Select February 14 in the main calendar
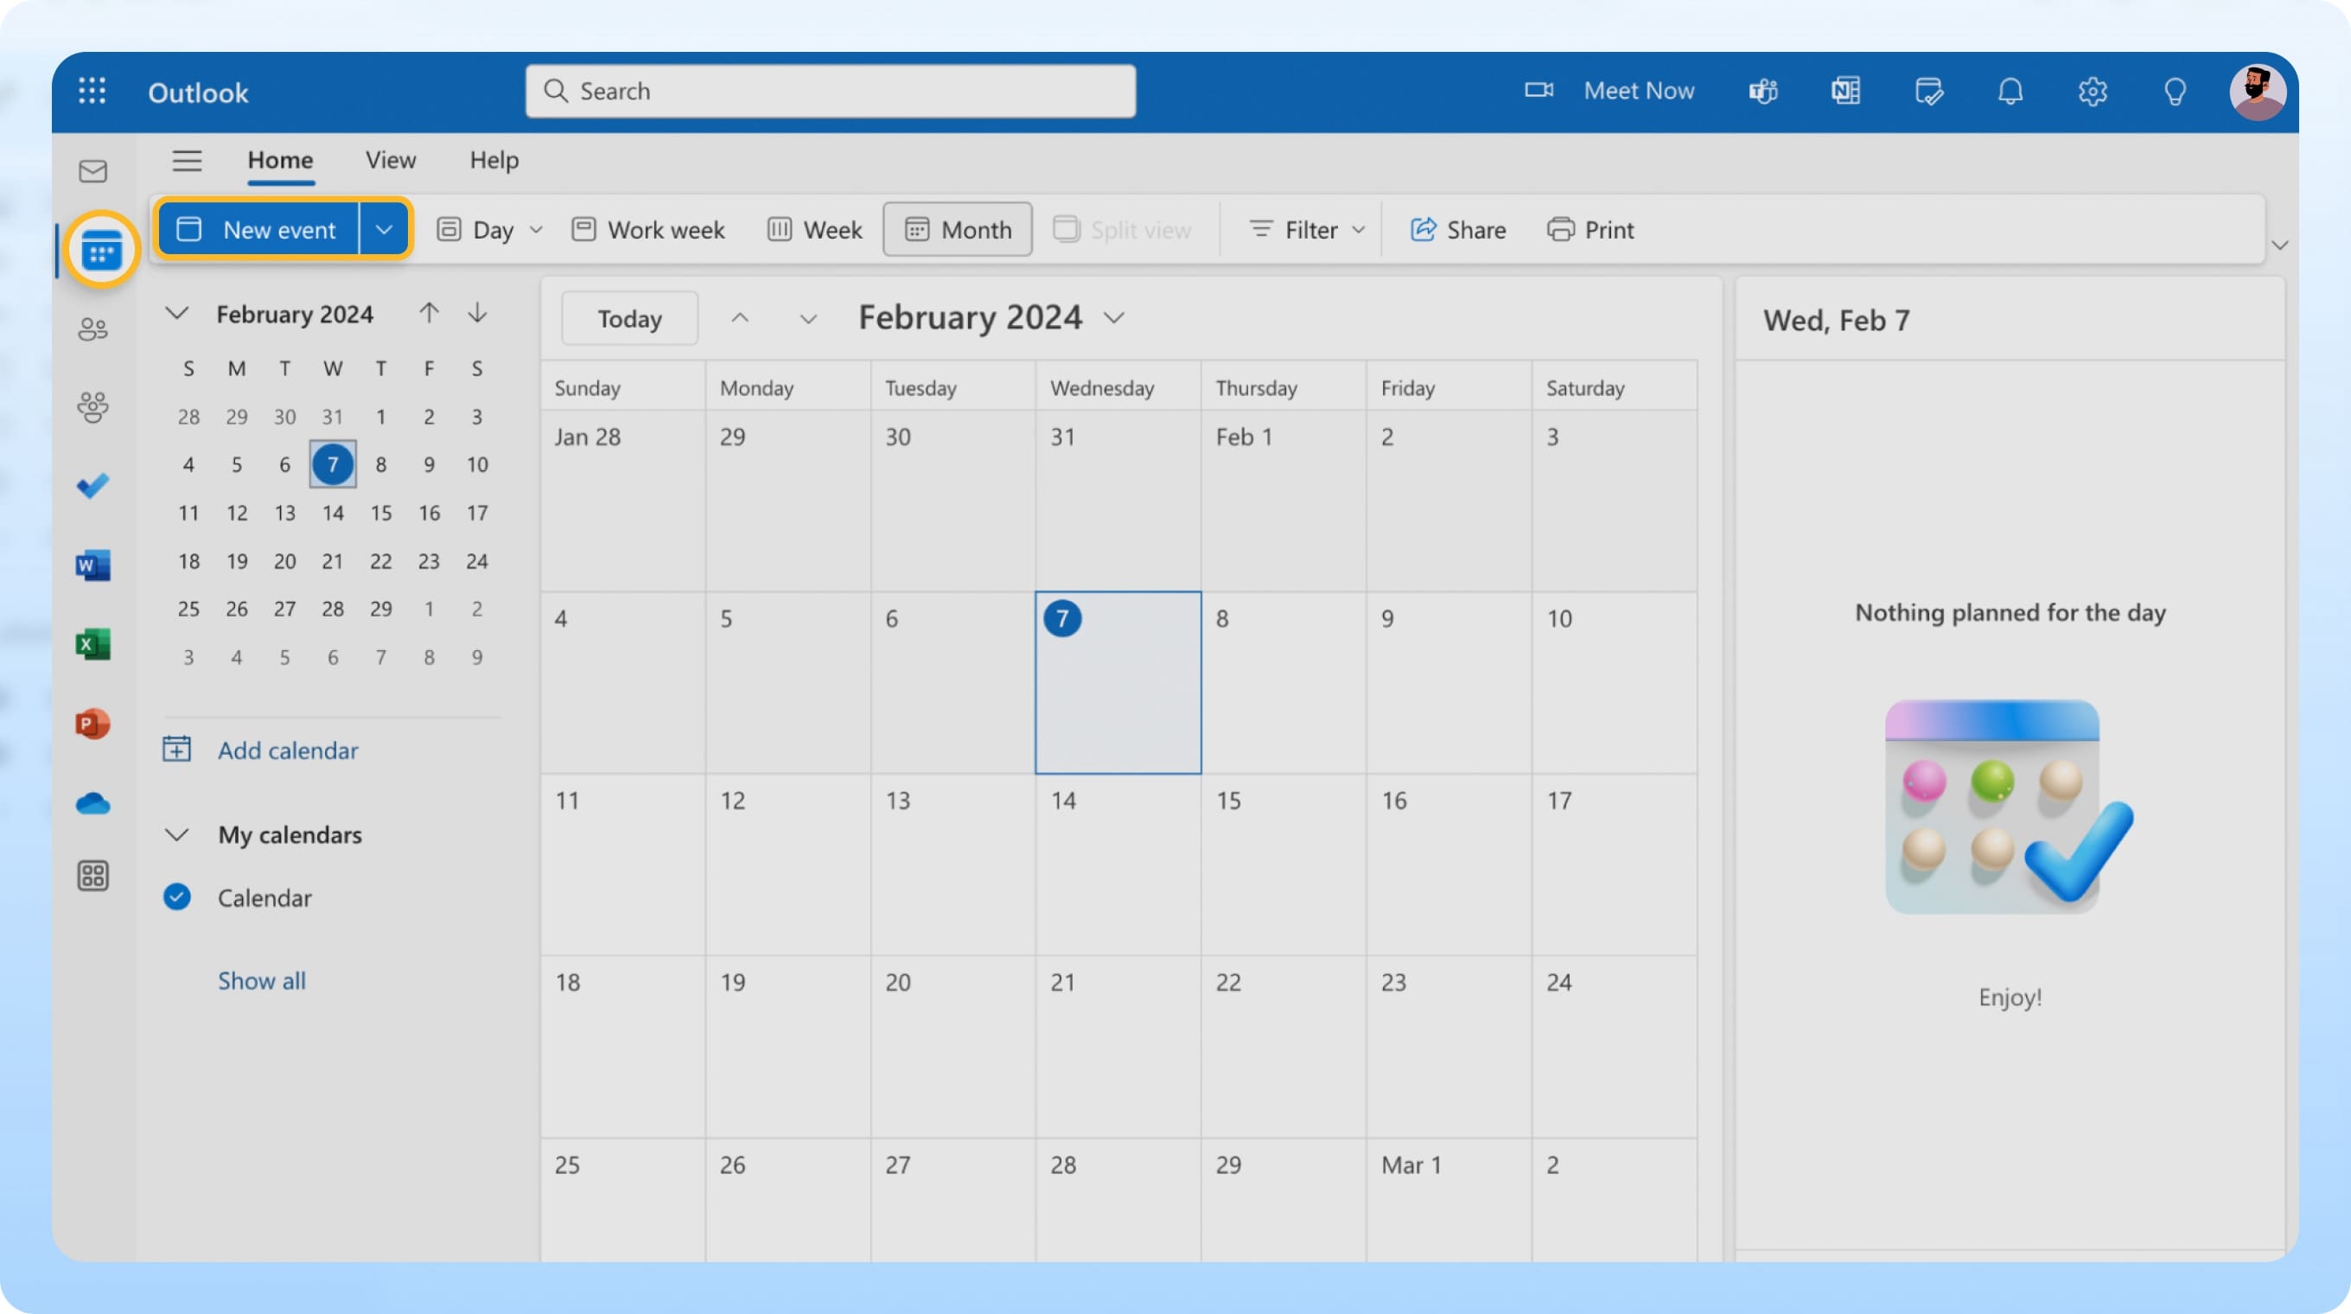Viewport: 2351px width, 1314px height. coord(1118,864)
